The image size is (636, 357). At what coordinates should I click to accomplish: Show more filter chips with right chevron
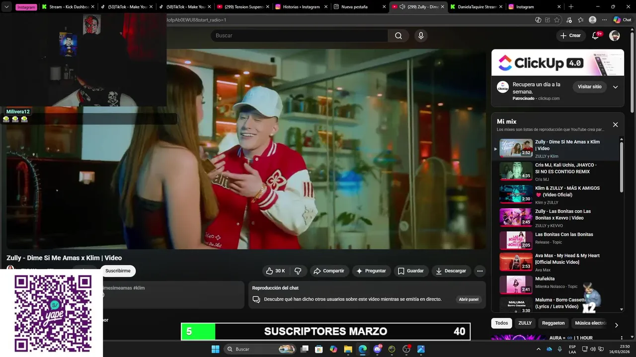tap(616, 325)
